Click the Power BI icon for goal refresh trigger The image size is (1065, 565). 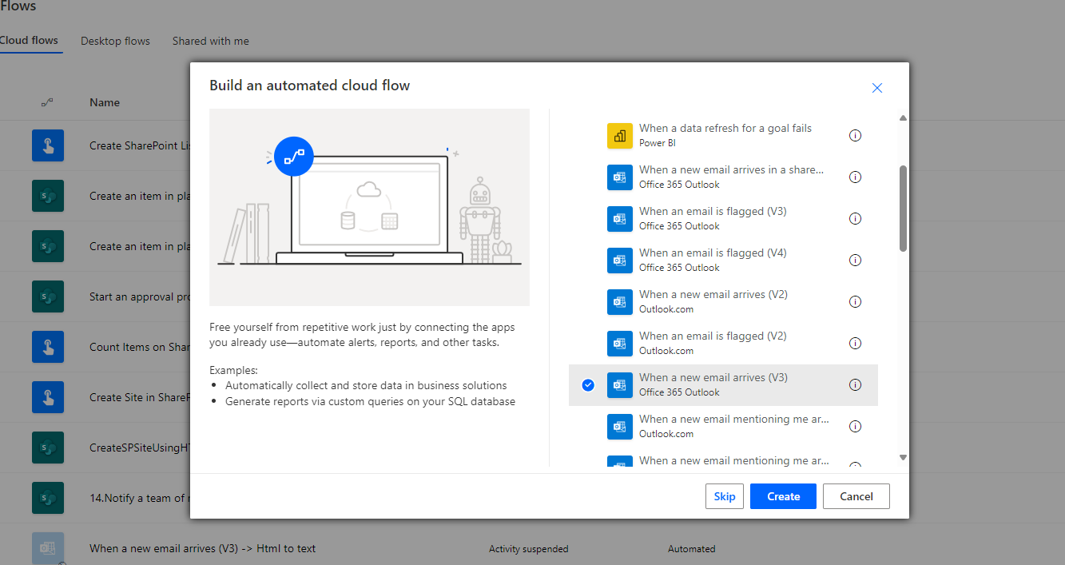[620, 136]
